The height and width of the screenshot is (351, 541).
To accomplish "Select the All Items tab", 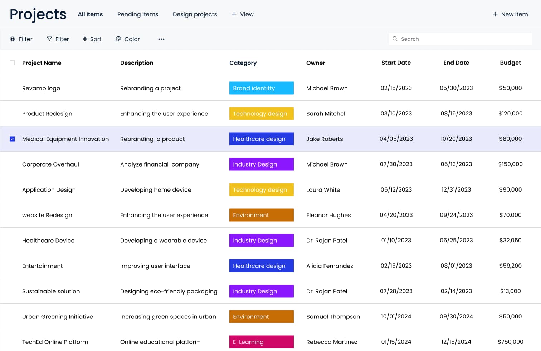I will pyautogui.click(x=90, y=14).
